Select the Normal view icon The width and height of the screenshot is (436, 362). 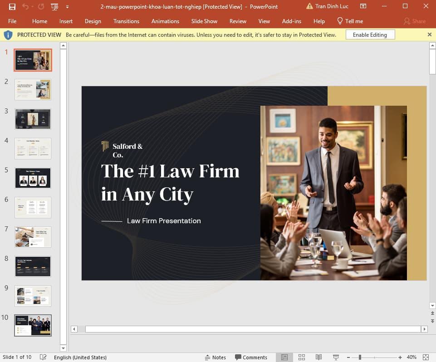pos(284,357)
